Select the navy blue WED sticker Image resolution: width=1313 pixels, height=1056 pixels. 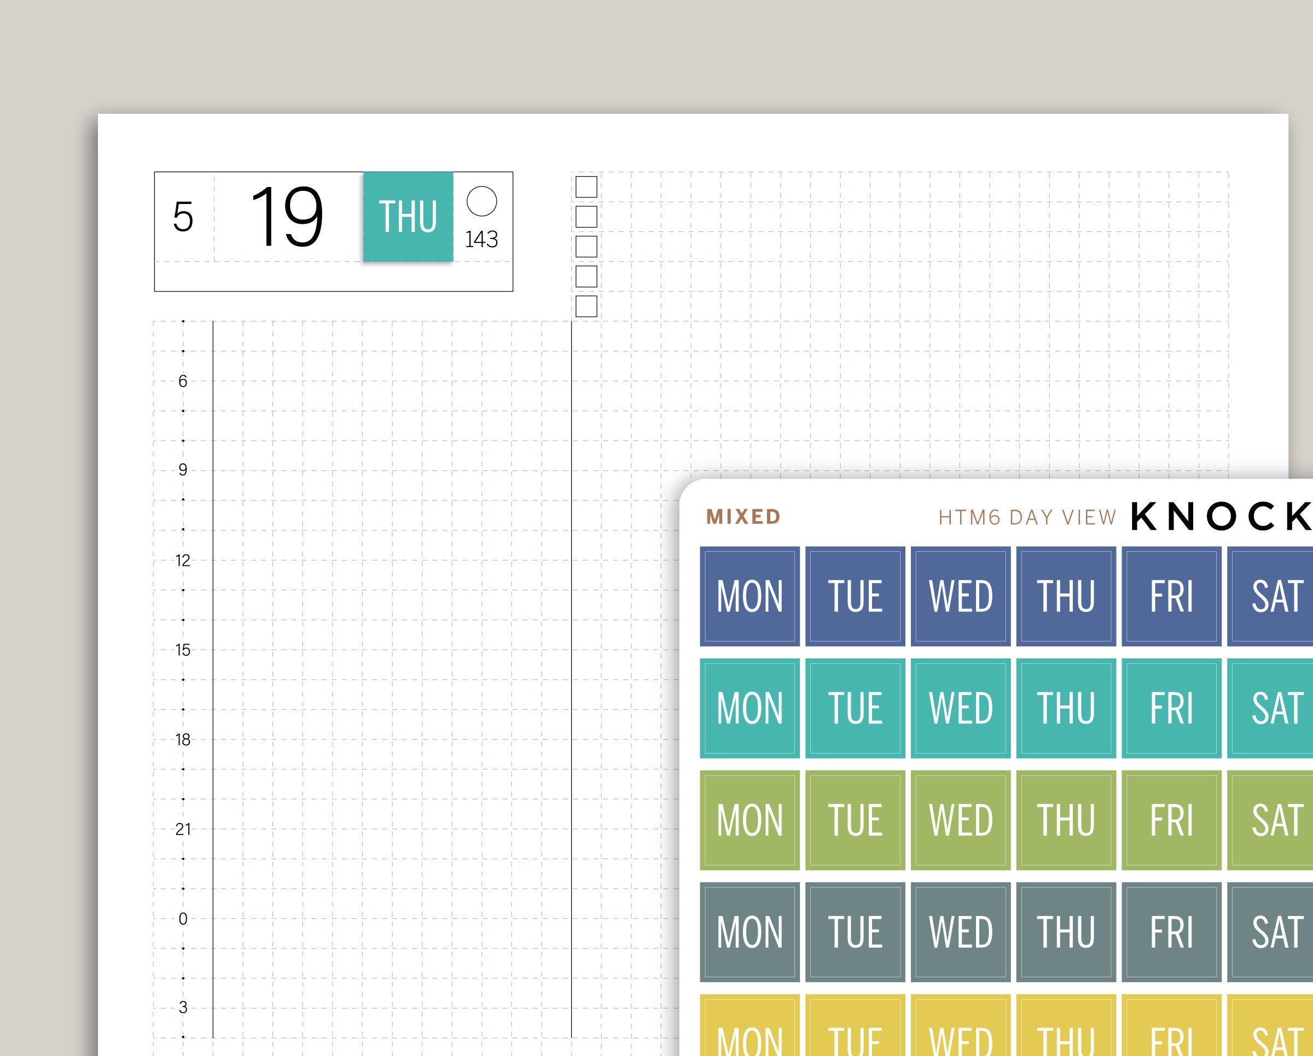(960, 596)
